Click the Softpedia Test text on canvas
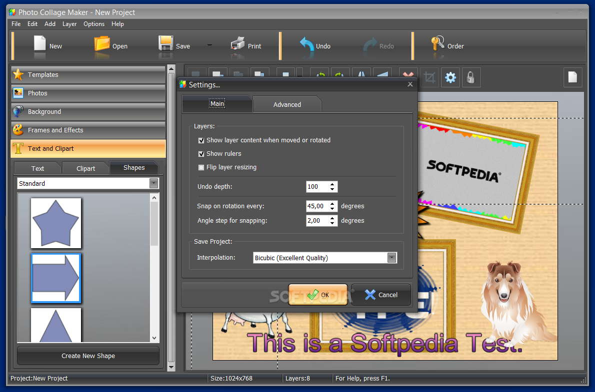Viewport: 595px width, 392px height. coord(385,343)
